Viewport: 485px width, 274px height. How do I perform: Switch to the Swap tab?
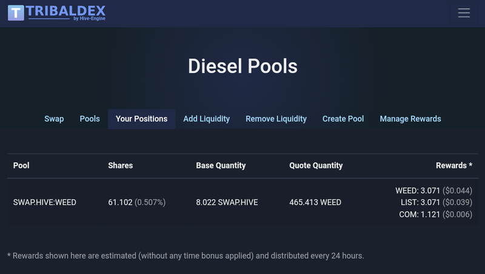point(54,119)
